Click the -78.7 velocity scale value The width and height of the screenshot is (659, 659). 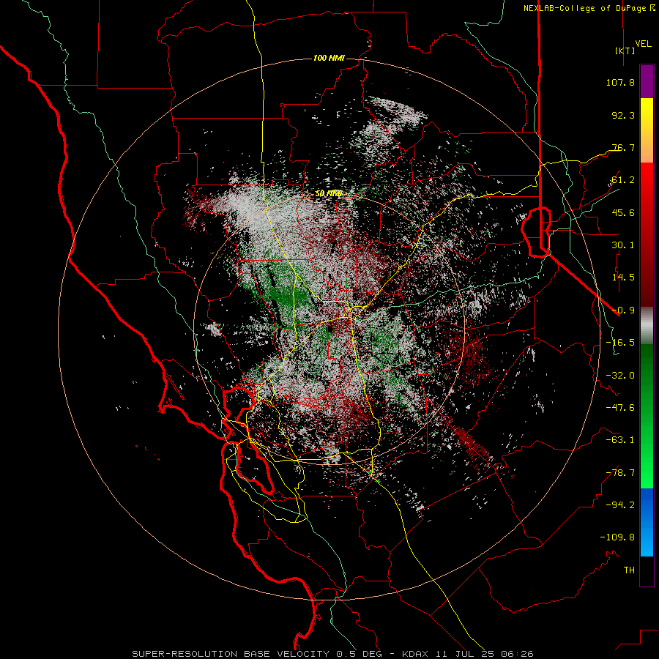(620, 473)
